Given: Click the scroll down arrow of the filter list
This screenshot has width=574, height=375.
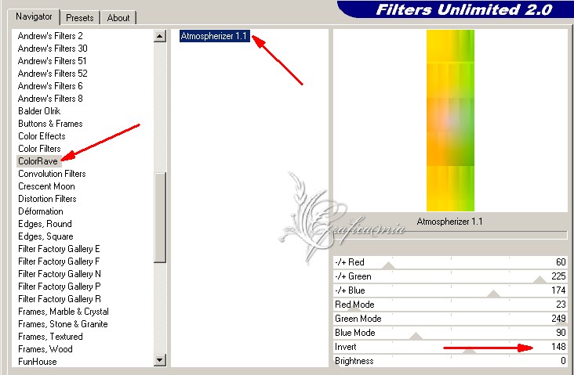Looking at the screenshot, I should 160,360.
